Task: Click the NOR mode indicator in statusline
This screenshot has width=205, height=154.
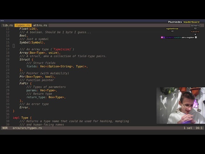Action: pyautogui.click(x=5, y=128)
